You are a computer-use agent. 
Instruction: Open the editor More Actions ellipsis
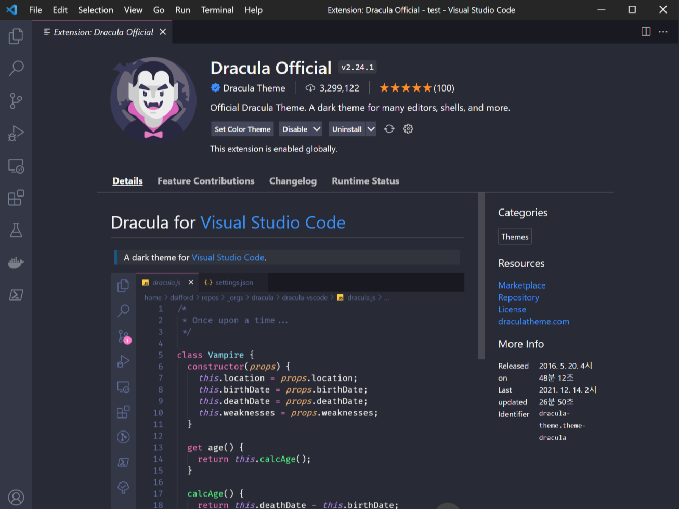coord(663,32)
